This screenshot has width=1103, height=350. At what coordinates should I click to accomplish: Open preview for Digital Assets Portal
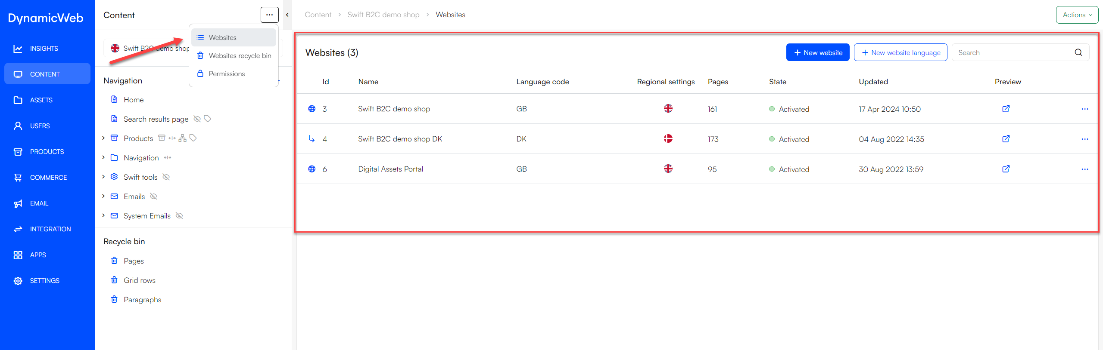click(1006, 169)
